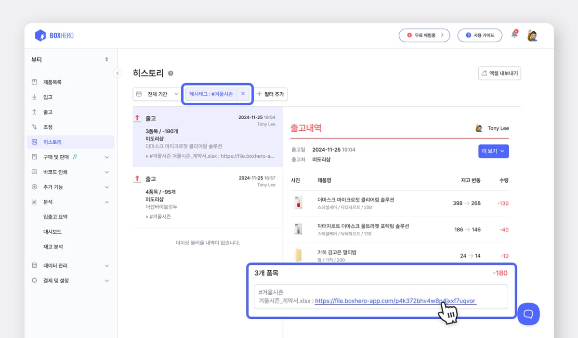Click the 사용 가이드 button
Viewport: 578px width, 338px height.
click(480, 35)
